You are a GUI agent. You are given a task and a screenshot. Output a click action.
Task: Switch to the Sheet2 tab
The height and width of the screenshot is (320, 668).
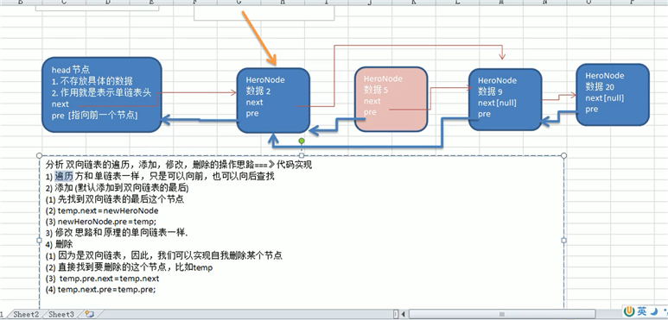click(x=26, y=315)
